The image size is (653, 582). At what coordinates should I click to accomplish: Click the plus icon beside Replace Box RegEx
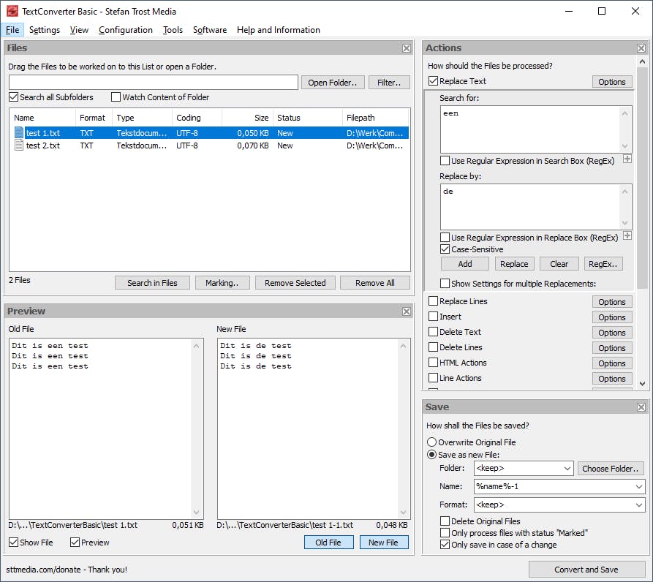pos(627,235)
